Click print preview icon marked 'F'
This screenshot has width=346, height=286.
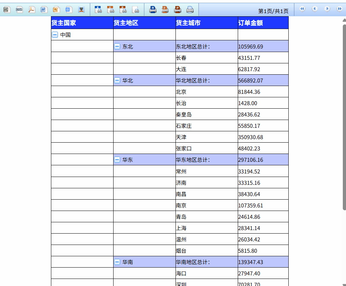click(110, 10)
